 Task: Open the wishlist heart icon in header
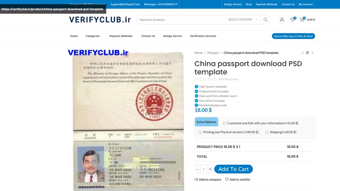[292, 20]
